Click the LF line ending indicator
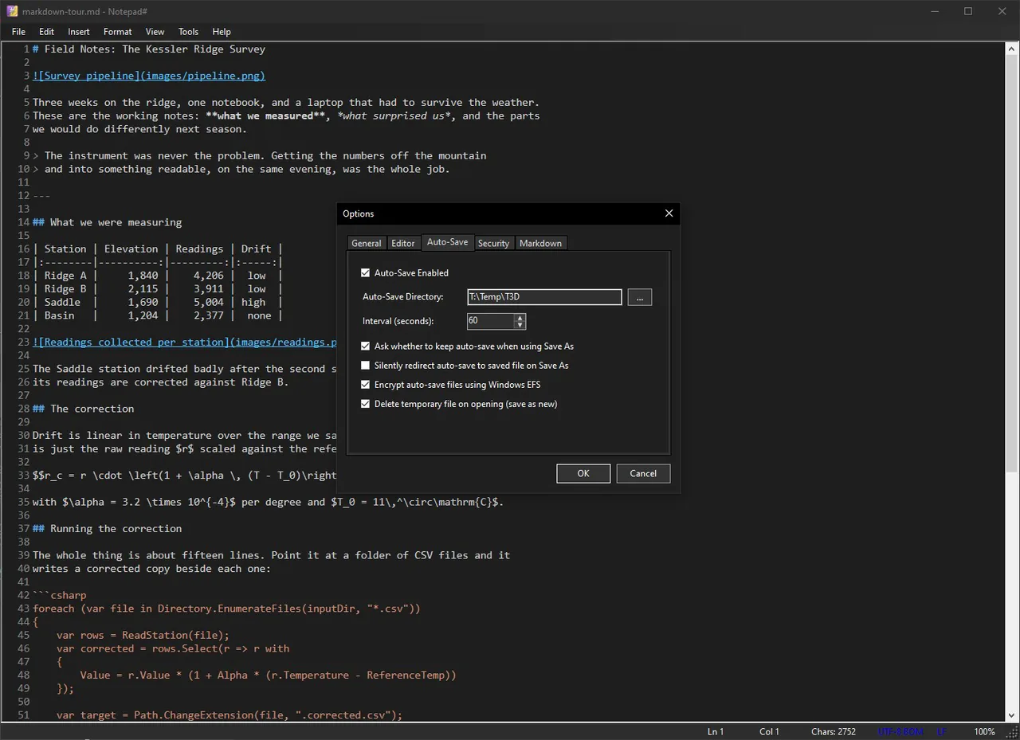This screenshot has width=1020, height=740. click(941, 731)
